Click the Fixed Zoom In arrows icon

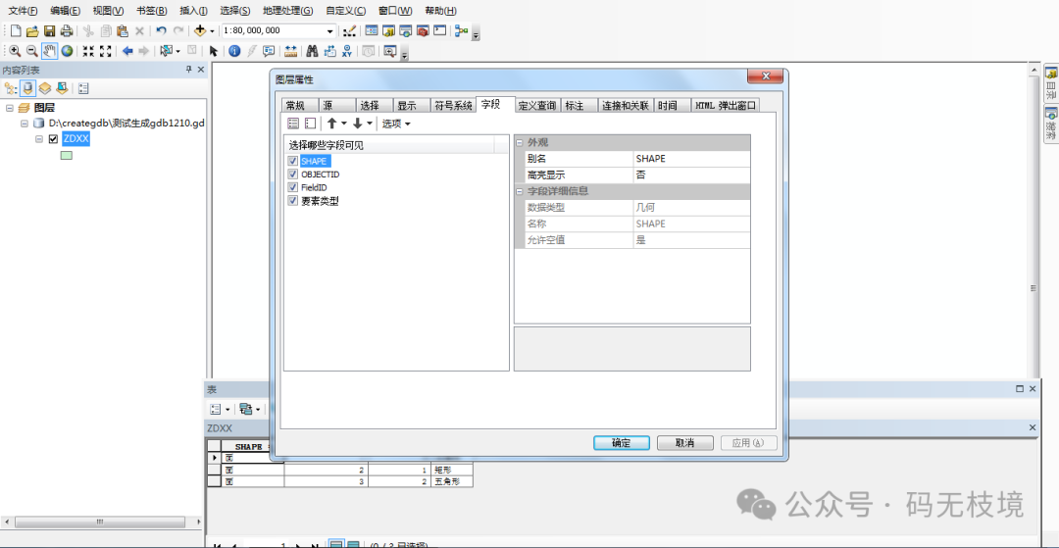click(88, 51)
